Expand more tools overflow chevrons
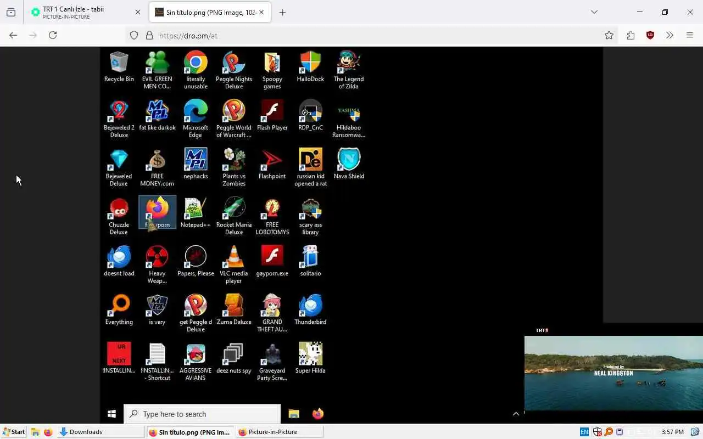This screenshot has height=439, width=703. 669,35
